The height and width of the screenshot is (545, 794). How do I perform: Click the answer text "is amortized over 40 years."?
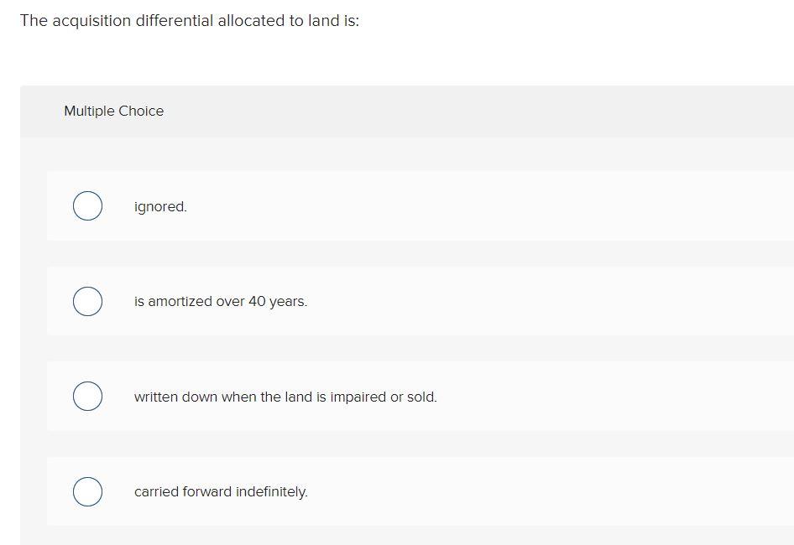click(x=221, y=301)
